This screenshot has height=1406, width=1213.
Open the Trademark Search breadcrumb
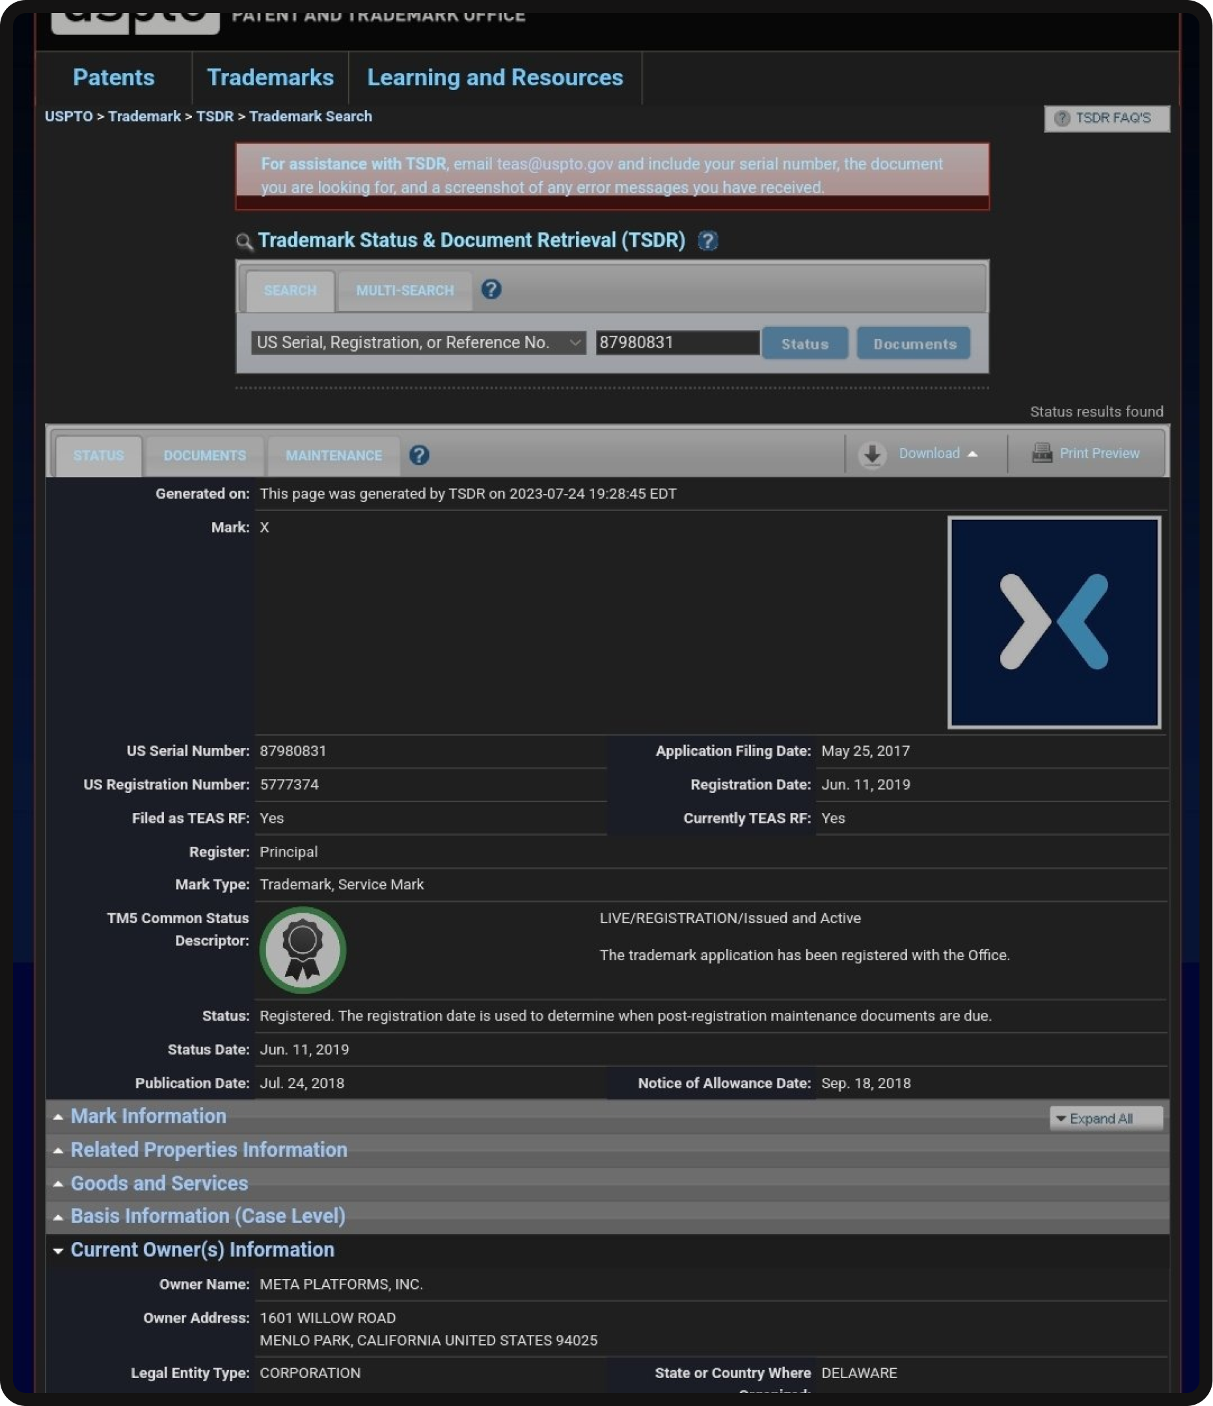tap(310, 116)
